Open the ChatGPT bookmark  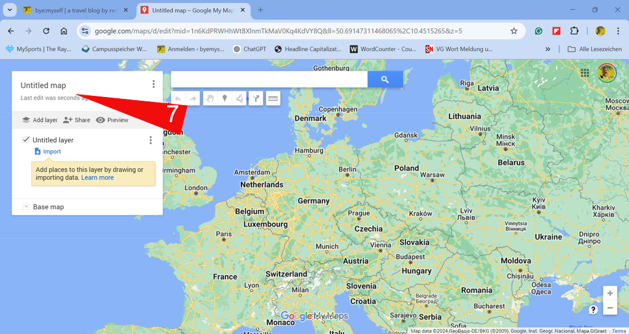pos(249,49)
